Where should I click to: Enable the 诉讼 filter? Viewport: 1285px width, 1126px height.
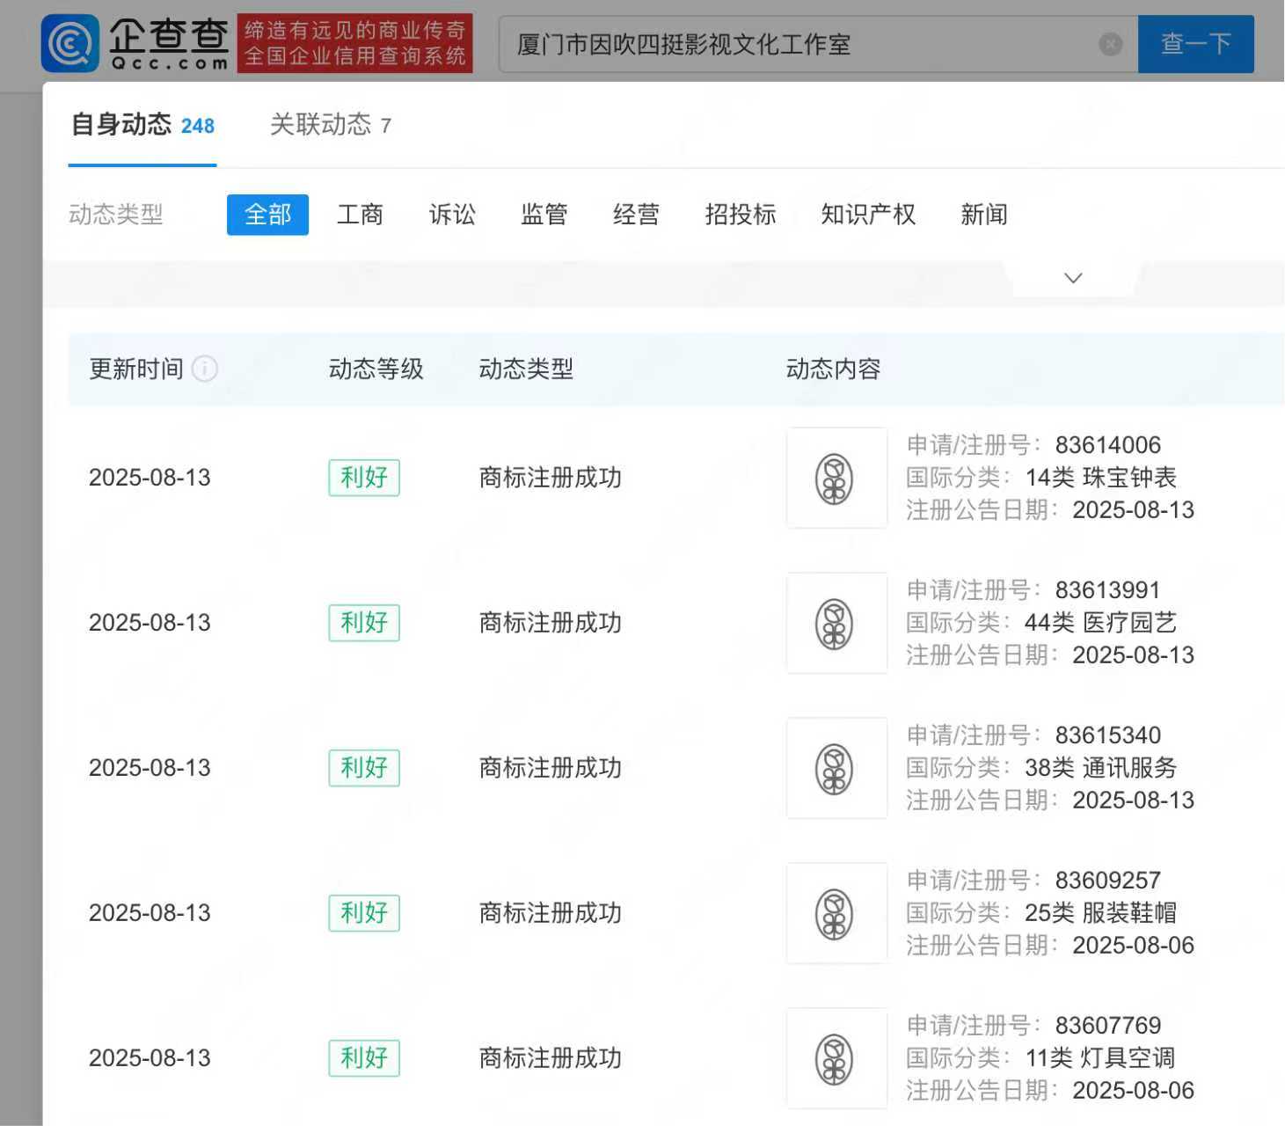point(452,215)
